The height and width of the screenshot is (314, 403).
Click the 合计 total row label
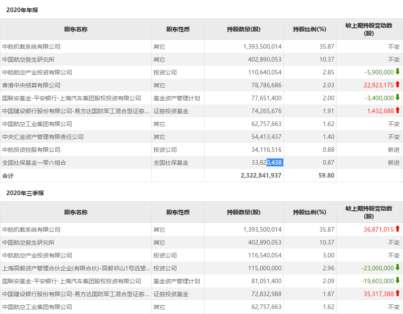click(x=8, y=176)
